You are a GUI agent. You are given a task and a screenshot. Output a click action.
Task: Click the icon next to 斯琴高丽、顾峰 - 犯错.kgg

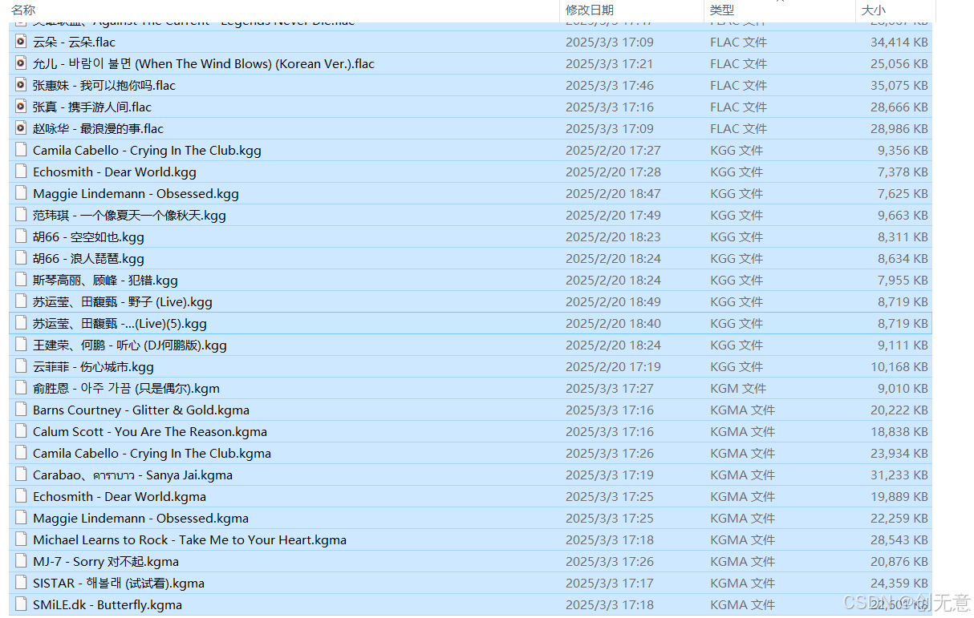pyautogui.click(x=21, y=280)
